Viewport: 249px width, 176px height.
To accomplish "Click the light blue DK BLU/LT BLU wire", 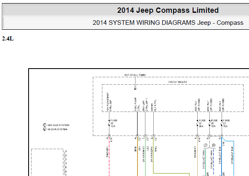I will (234, 158).
